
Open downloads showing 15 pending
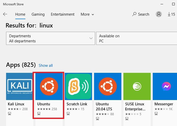point(171,14)
